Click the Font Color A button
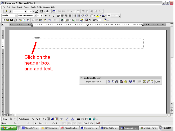The width and height of the screenshot is (175, 131). point(103,16)
